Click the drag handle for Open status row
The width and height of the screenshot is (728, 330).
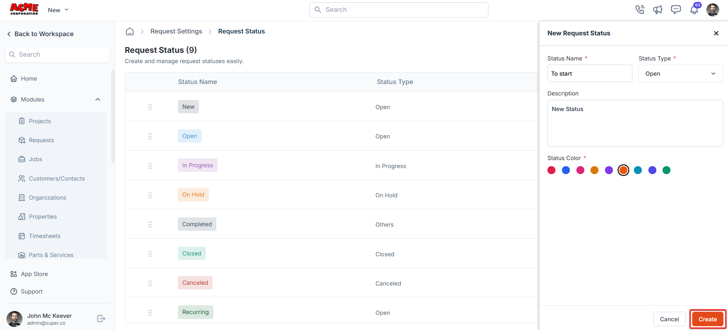[x=150, y=136]
